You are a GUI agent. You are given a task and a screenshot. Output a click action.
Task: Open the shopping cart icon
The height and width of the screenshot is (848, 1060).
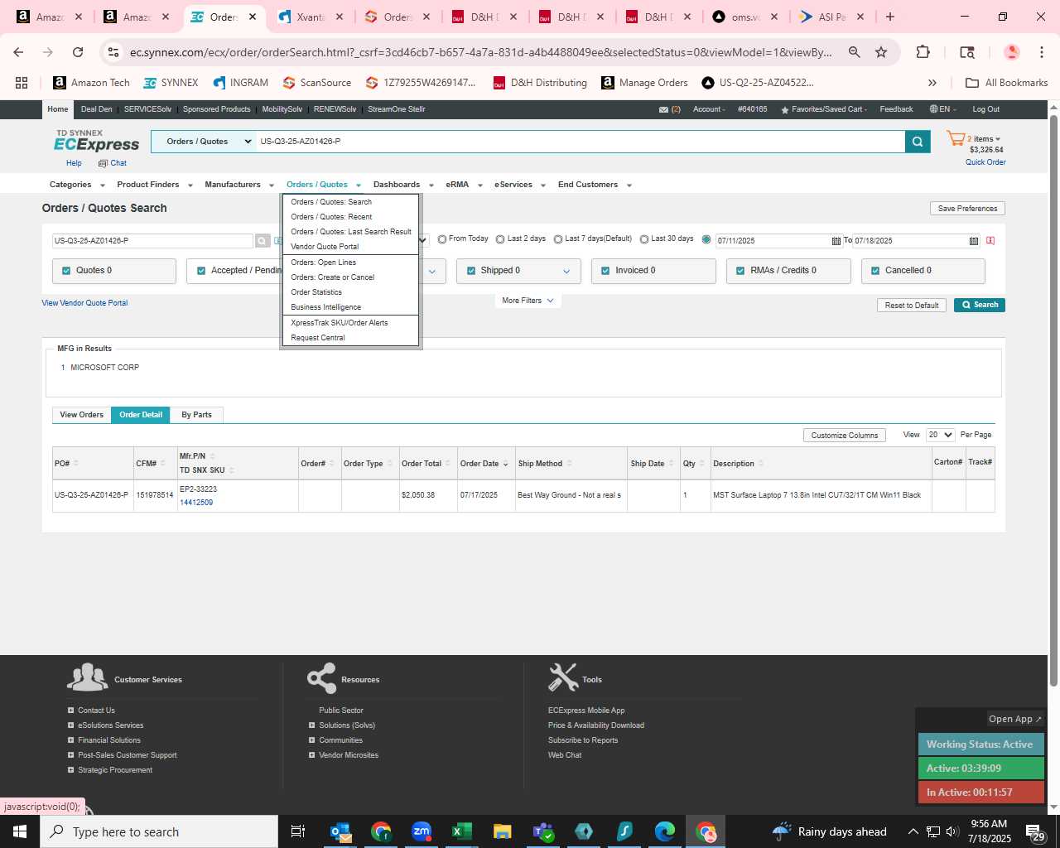click(956, 139)
